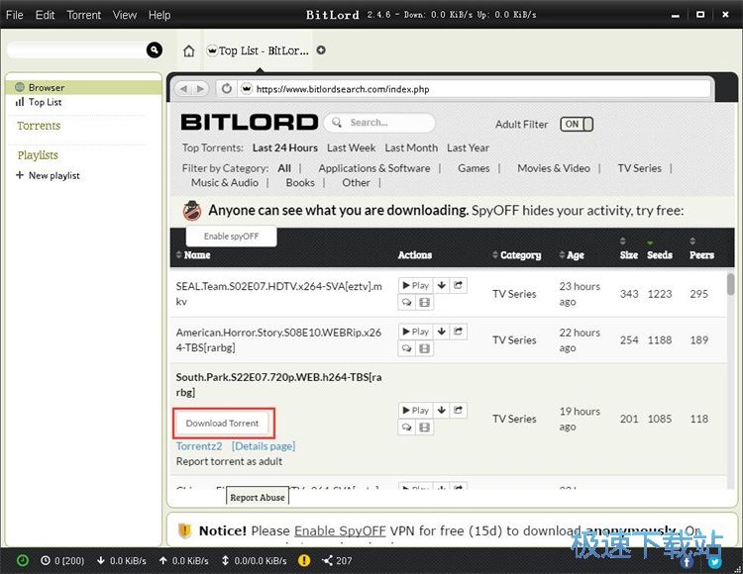Click the connections 0 (200) indicator
The height and width of the screenshot is (574, 743).
coord(62,561)
